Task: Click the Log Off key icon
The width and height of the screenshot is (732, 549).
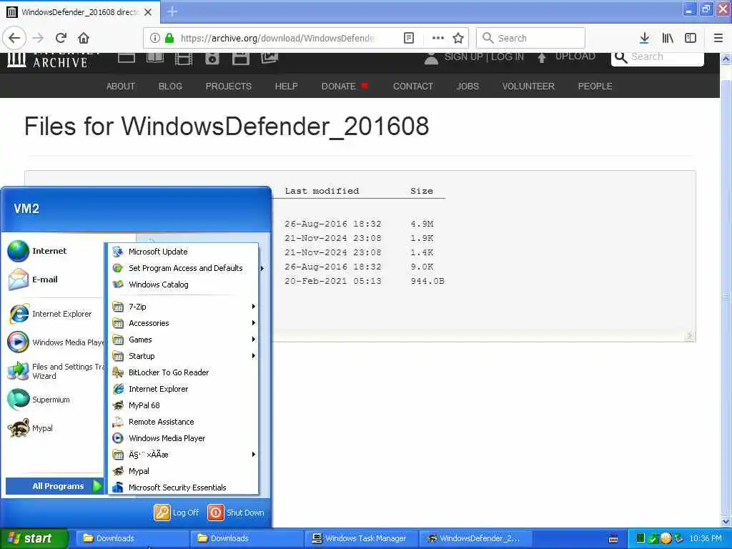Action: click(x=162, y=512)
